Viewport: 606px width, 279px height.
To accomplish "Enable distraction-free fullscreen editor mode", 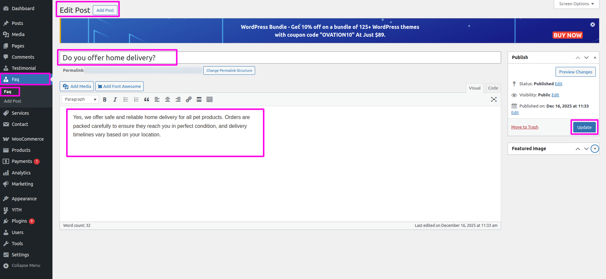I will click(494, 99).
